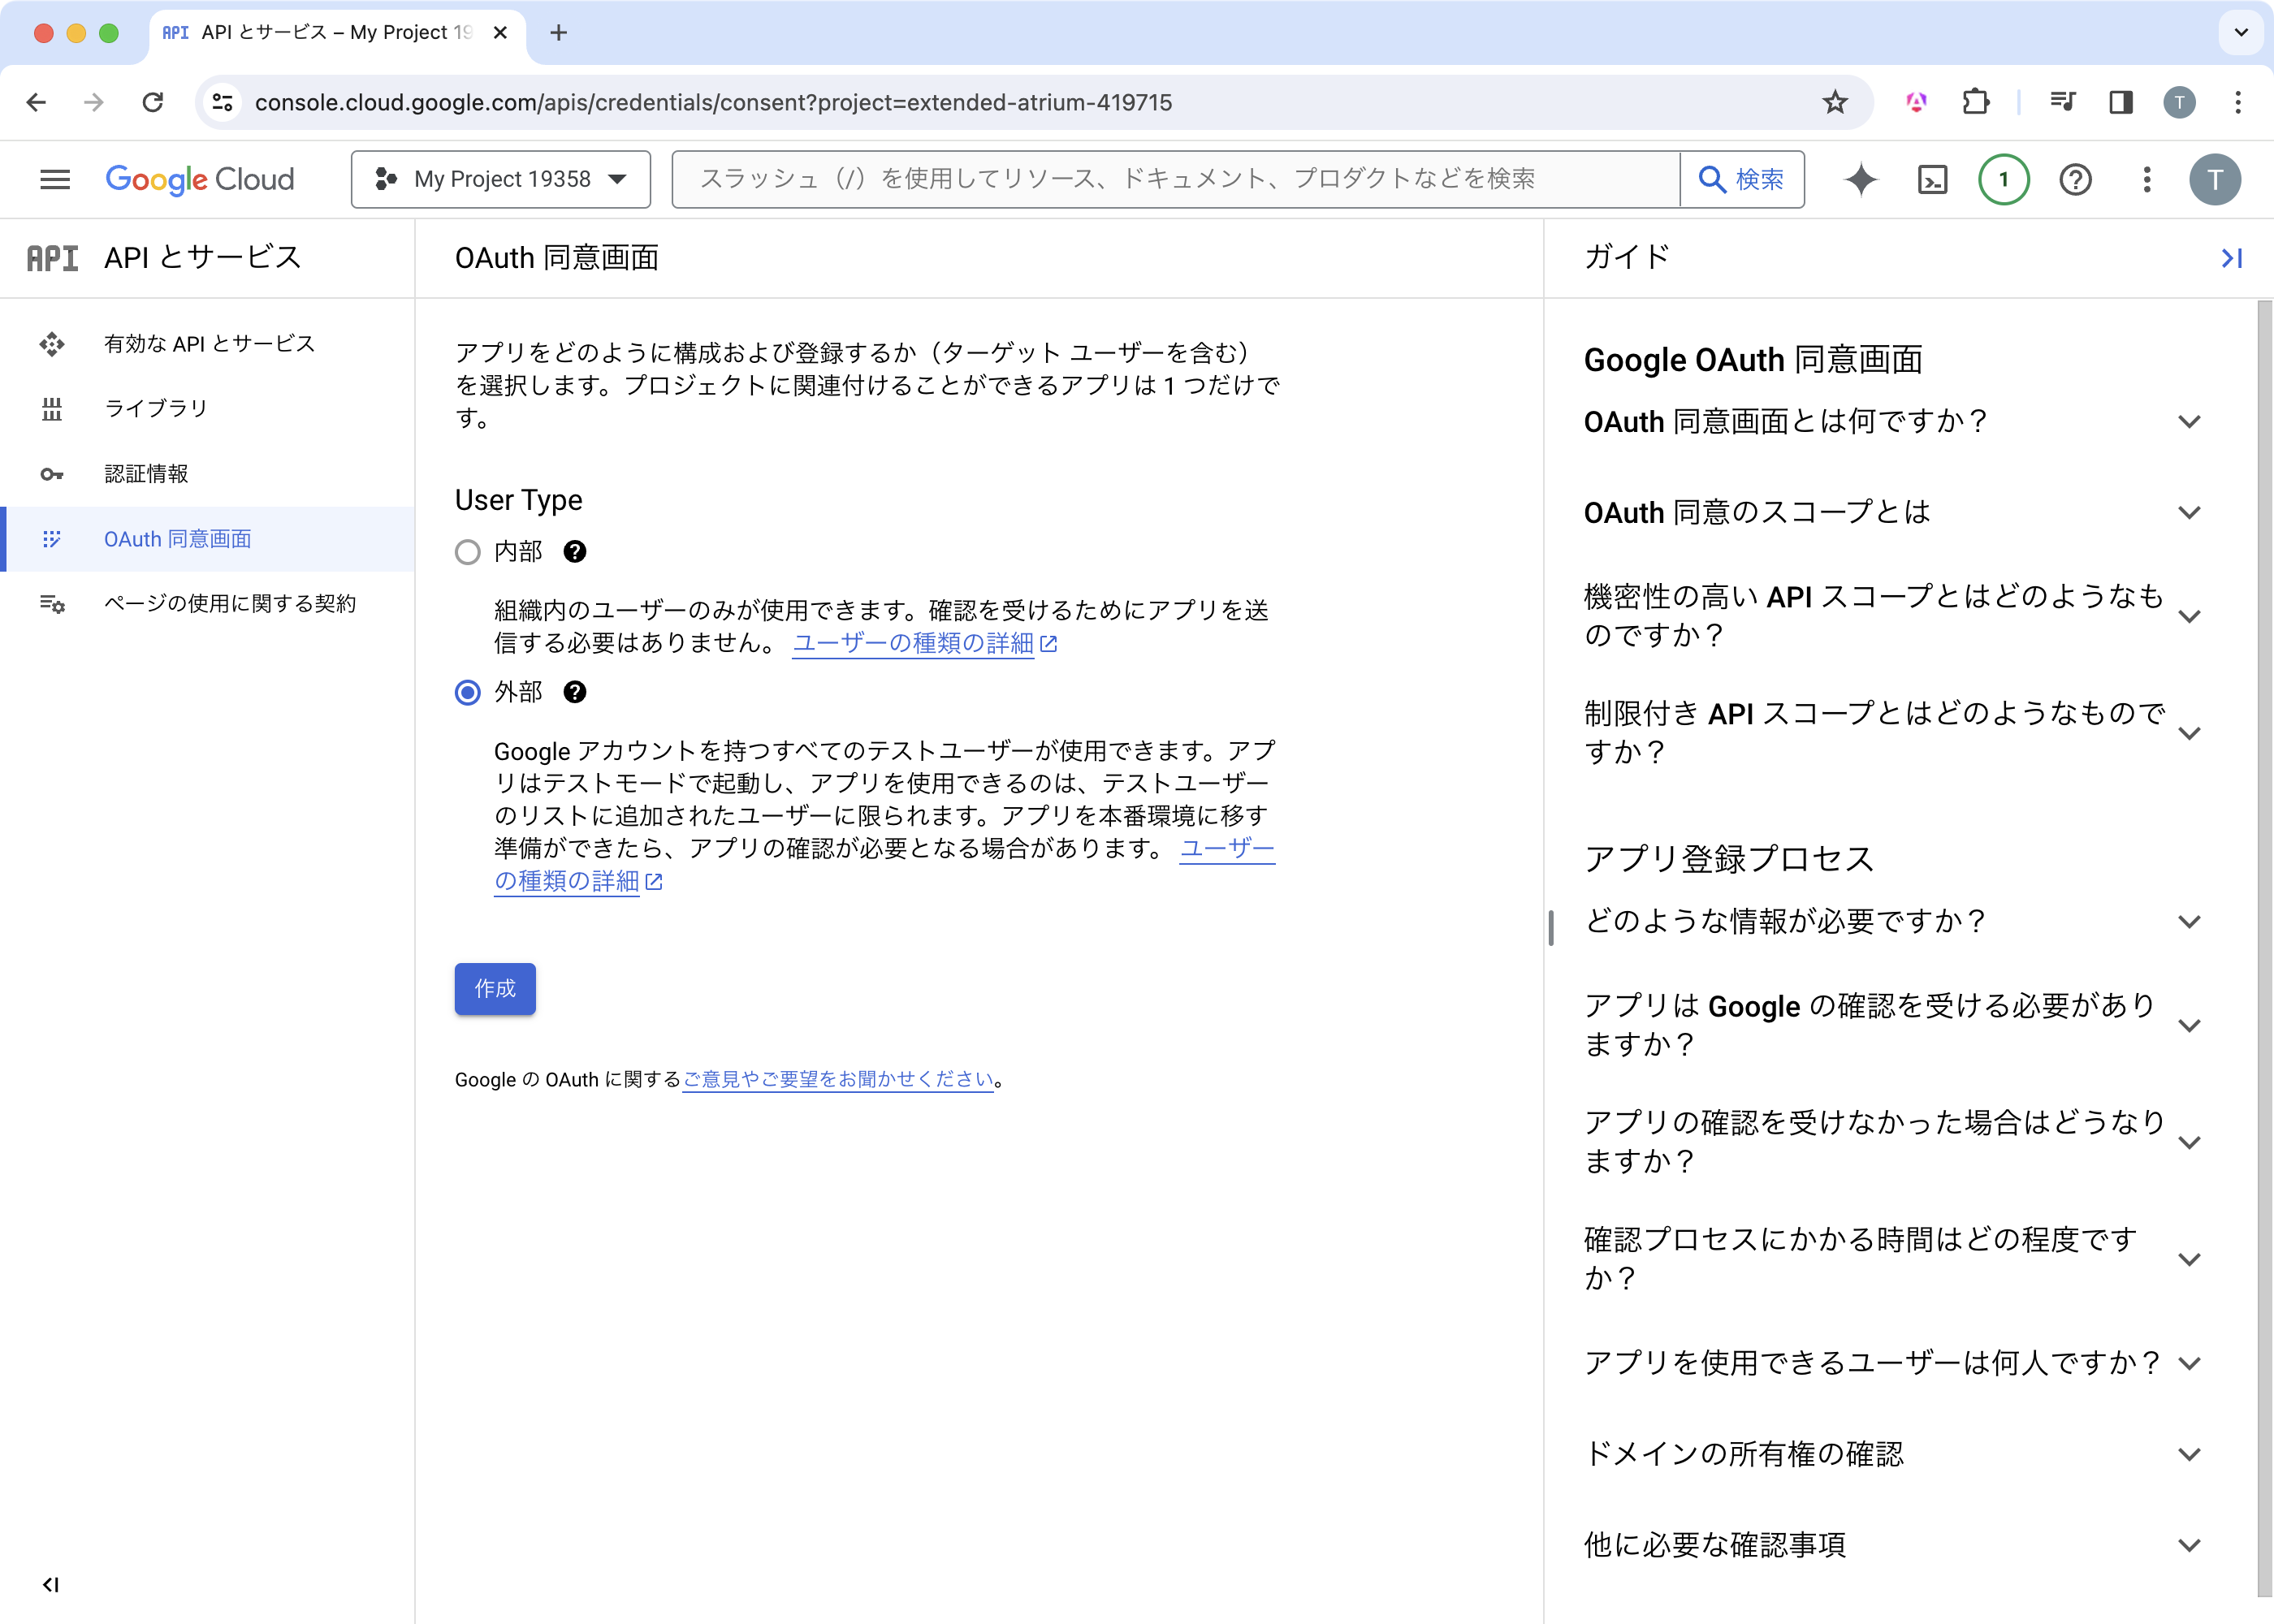2274x1624 pixels.
Task: Close the API とサービス browser tab
Action: coord(501,33)
